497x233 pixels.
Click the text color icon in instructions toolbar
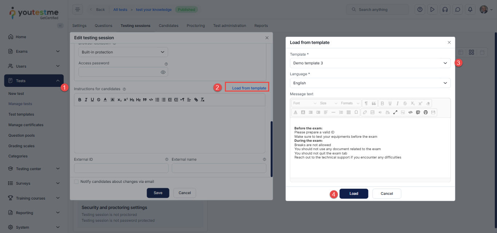[105, 100]
